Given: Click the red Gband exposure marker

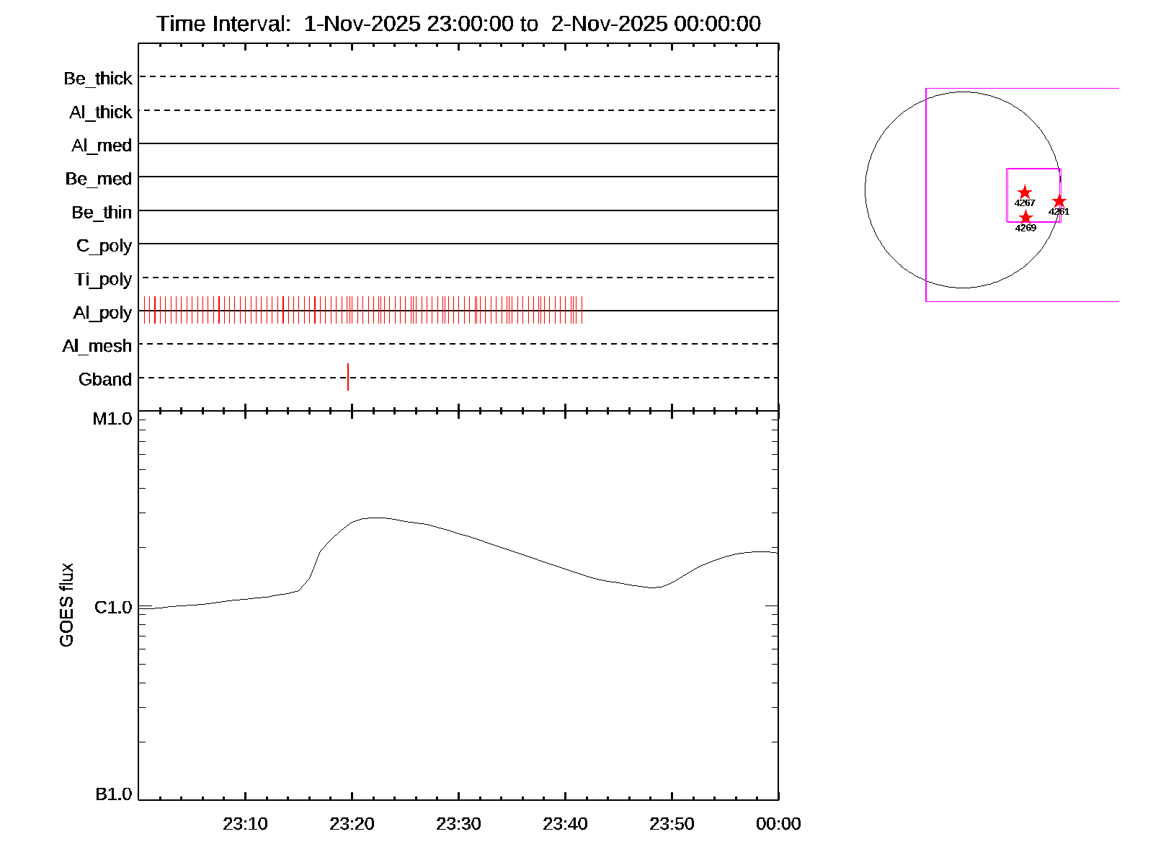Looking at the screenshot, I should [x=348, y=377].
